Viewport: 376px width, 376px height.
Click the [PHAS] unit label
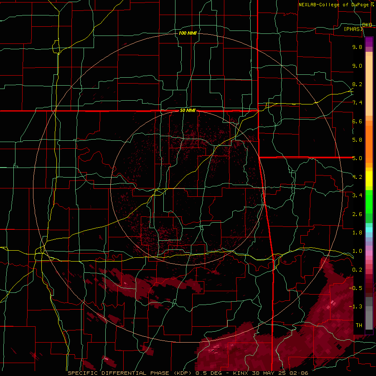(353, 29)
